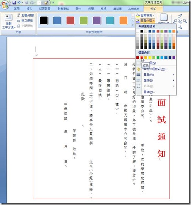Click the red title text 面試通知
Viewport: 191px width, 205px height.
click(161, 128)
